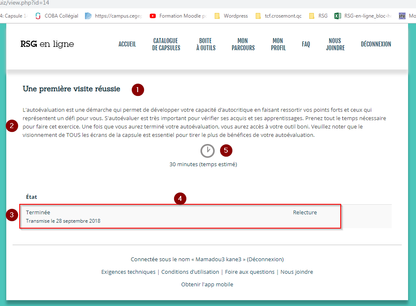Open the tcf.crosemont.qc bookmark folder
This screenshot has height=306, width=416.
pos(278,16)
